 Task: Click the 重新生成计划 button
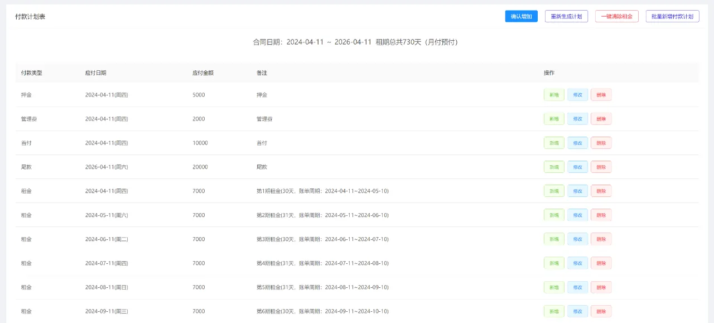click(566, 16)
